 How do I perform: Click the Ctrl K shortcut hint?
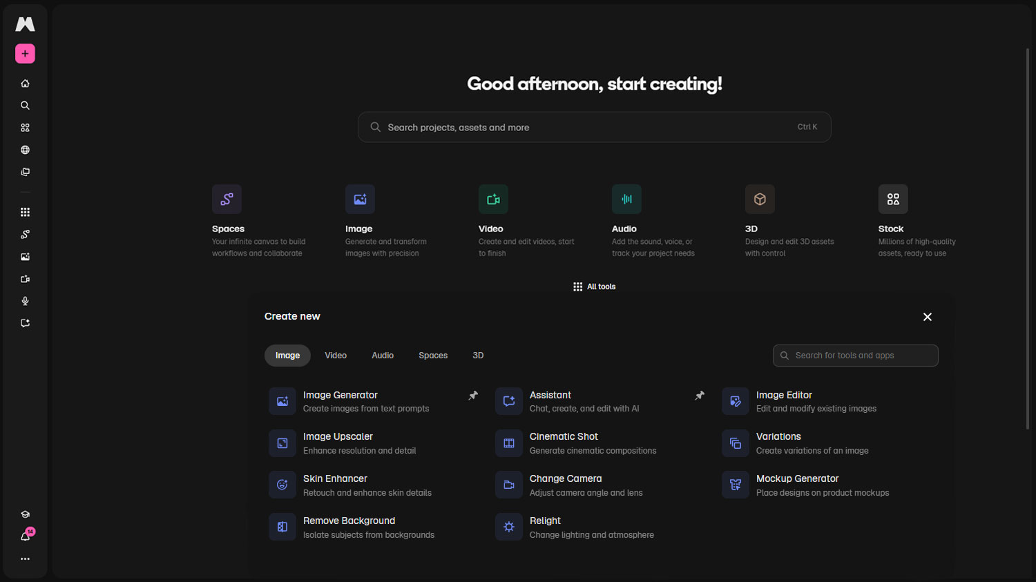[x=807, y=127]
